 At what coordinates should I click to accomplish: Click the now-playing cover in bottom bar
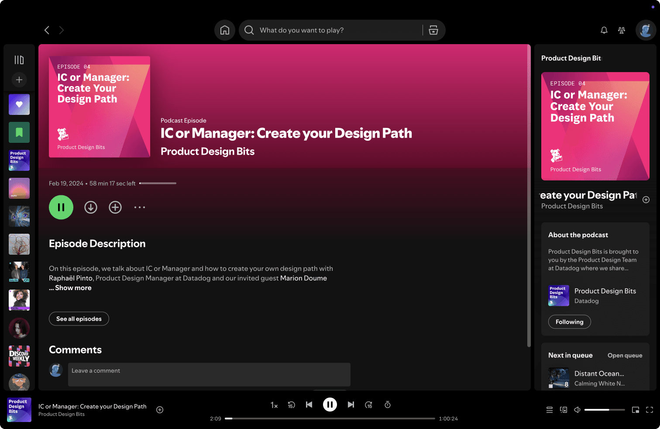(x=19, y=410)
